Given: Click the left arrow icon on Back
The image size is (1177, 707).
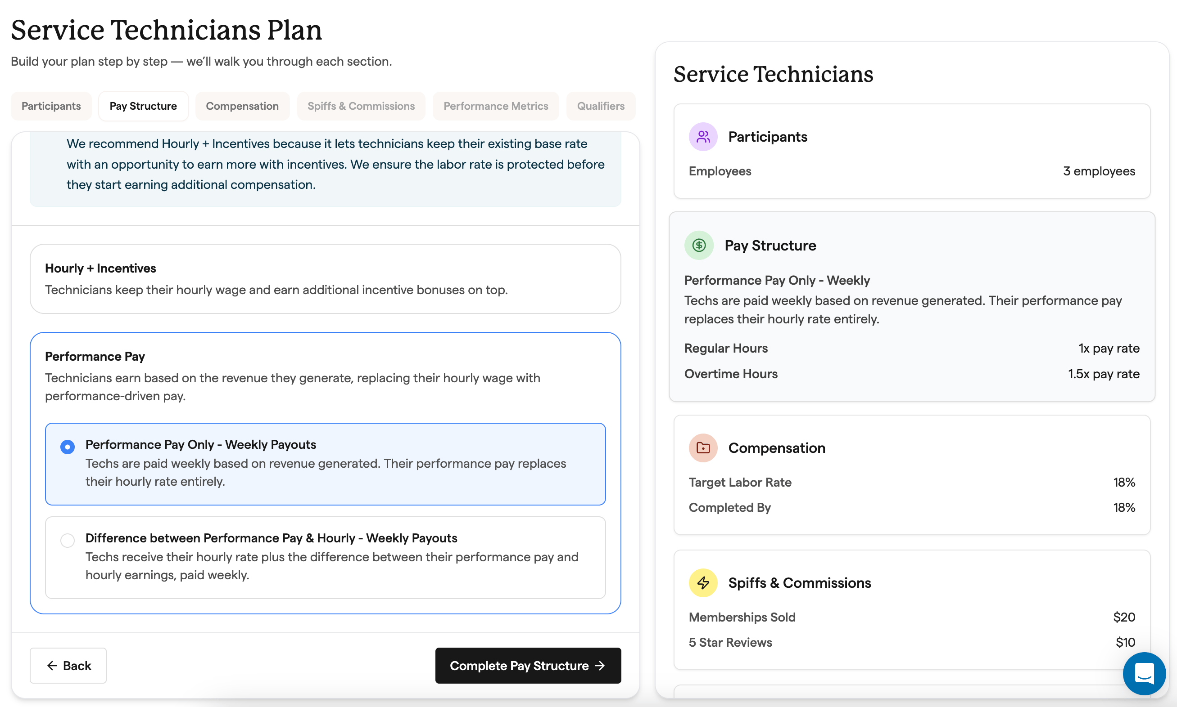Looking at the screenshot, I should pos(52,666).
